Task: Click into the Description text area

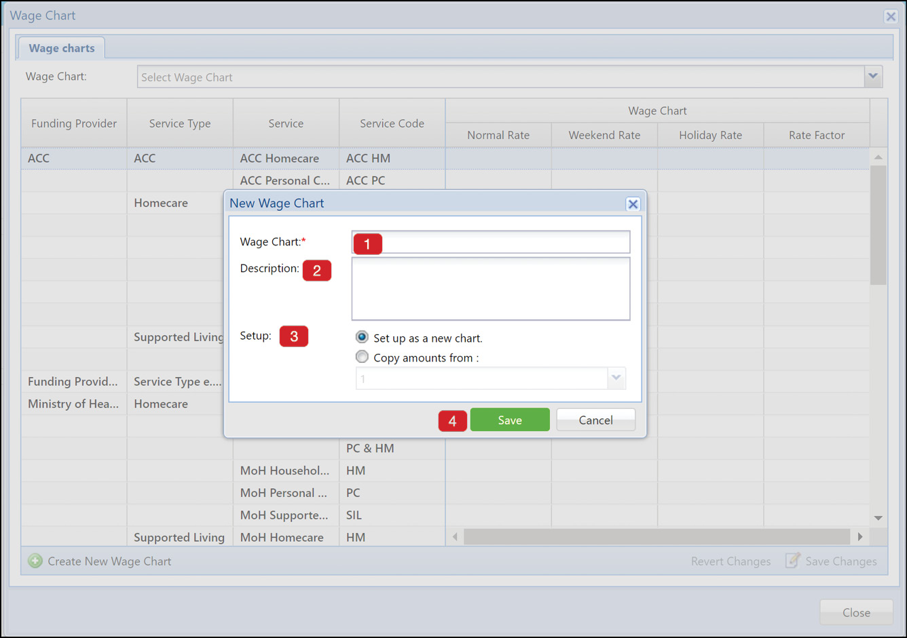Action: pyautogui.click(x=491, y=288)
